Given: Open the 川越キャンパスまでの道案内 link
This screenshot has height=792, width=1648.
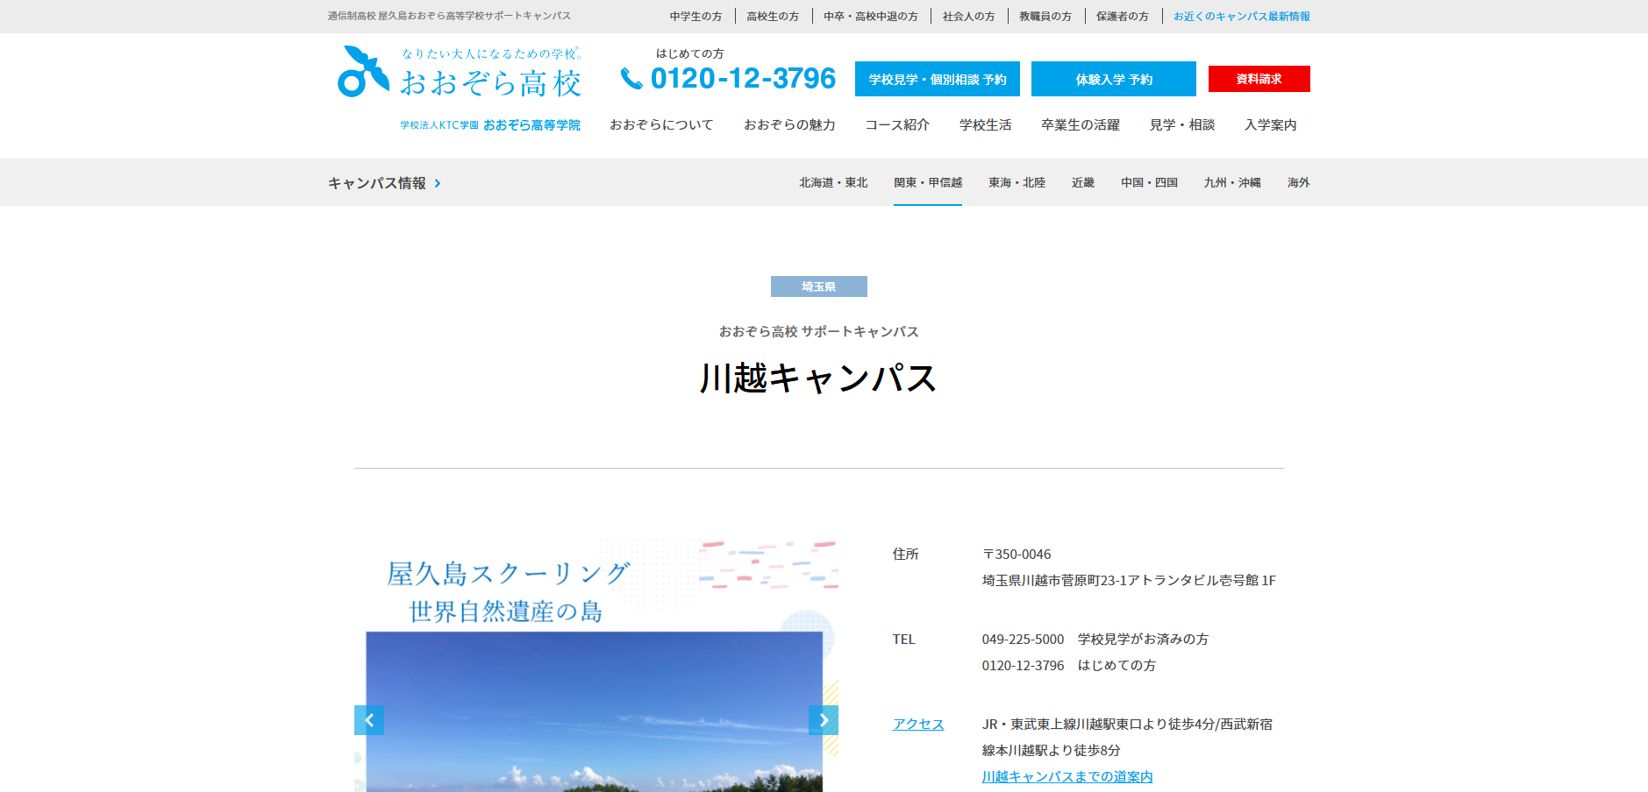Looking at the screenshot, I should tap(1067, 776).
